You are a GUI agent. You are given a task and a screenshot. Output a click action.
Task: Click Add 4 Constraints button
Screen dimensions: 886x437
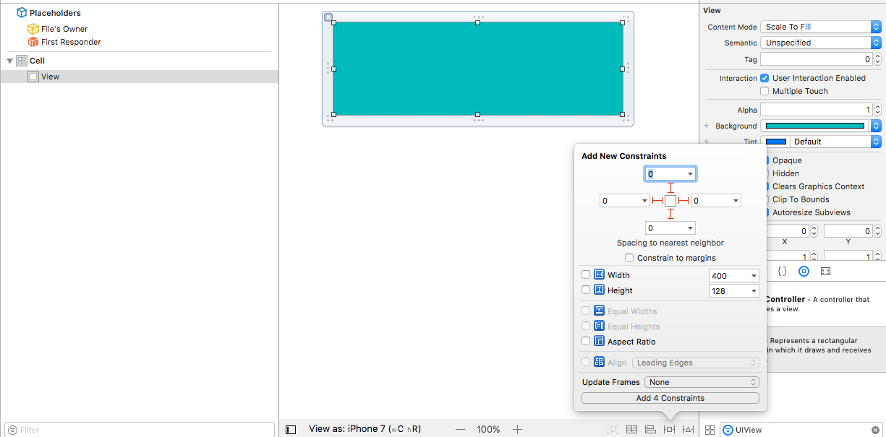(670, 398)
